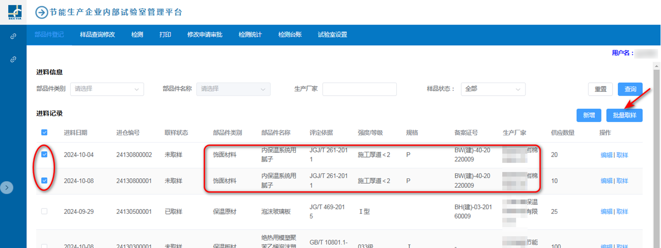Tick the checkbox for the 2024-09-29 record
Viewport: 661px width, 248px height.
[x=45, y=211]
